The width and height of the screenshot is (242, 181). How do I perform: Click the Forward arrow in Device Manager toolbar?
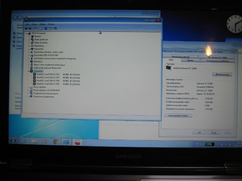coord(30,28)
